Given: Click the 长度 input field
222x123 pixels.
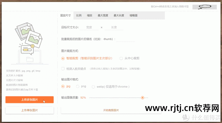Looking at the screenshot, I should [114, 28].
